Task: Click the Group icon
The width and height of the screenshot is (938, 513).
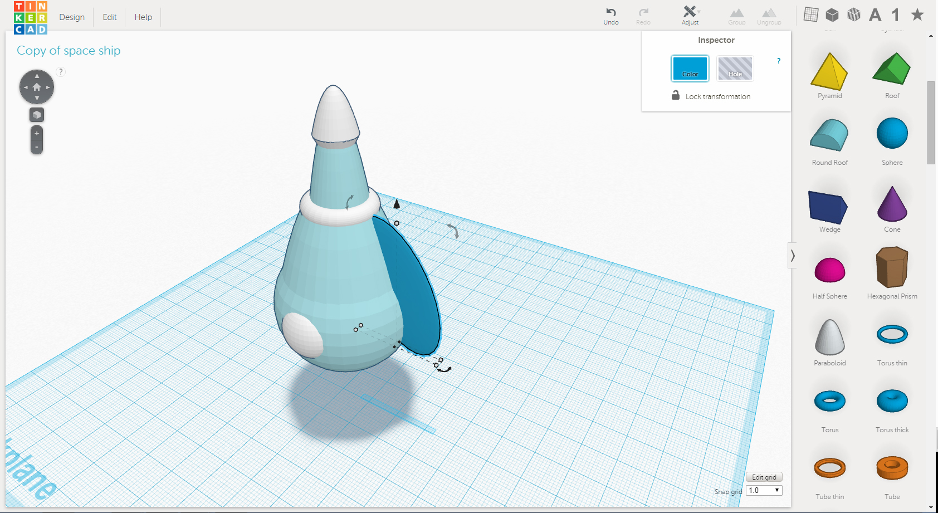Action: pyautogui.click(x=736, y=16)
